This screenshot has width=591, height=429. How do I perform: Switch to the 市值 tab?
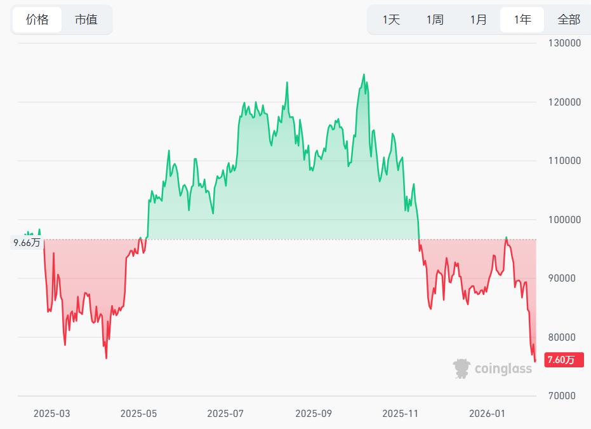[86, 20]
